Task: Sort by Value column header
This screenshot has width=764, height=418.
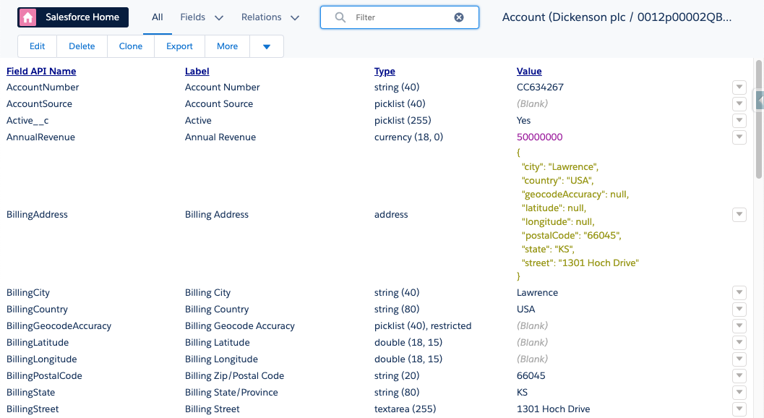Action: pyautogui.click(x=529, y=71)
